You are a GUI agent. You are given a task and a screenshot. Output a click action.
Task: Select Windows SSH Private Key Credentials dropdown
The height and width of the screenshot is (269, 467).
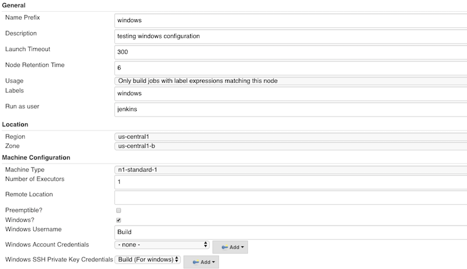148,260
